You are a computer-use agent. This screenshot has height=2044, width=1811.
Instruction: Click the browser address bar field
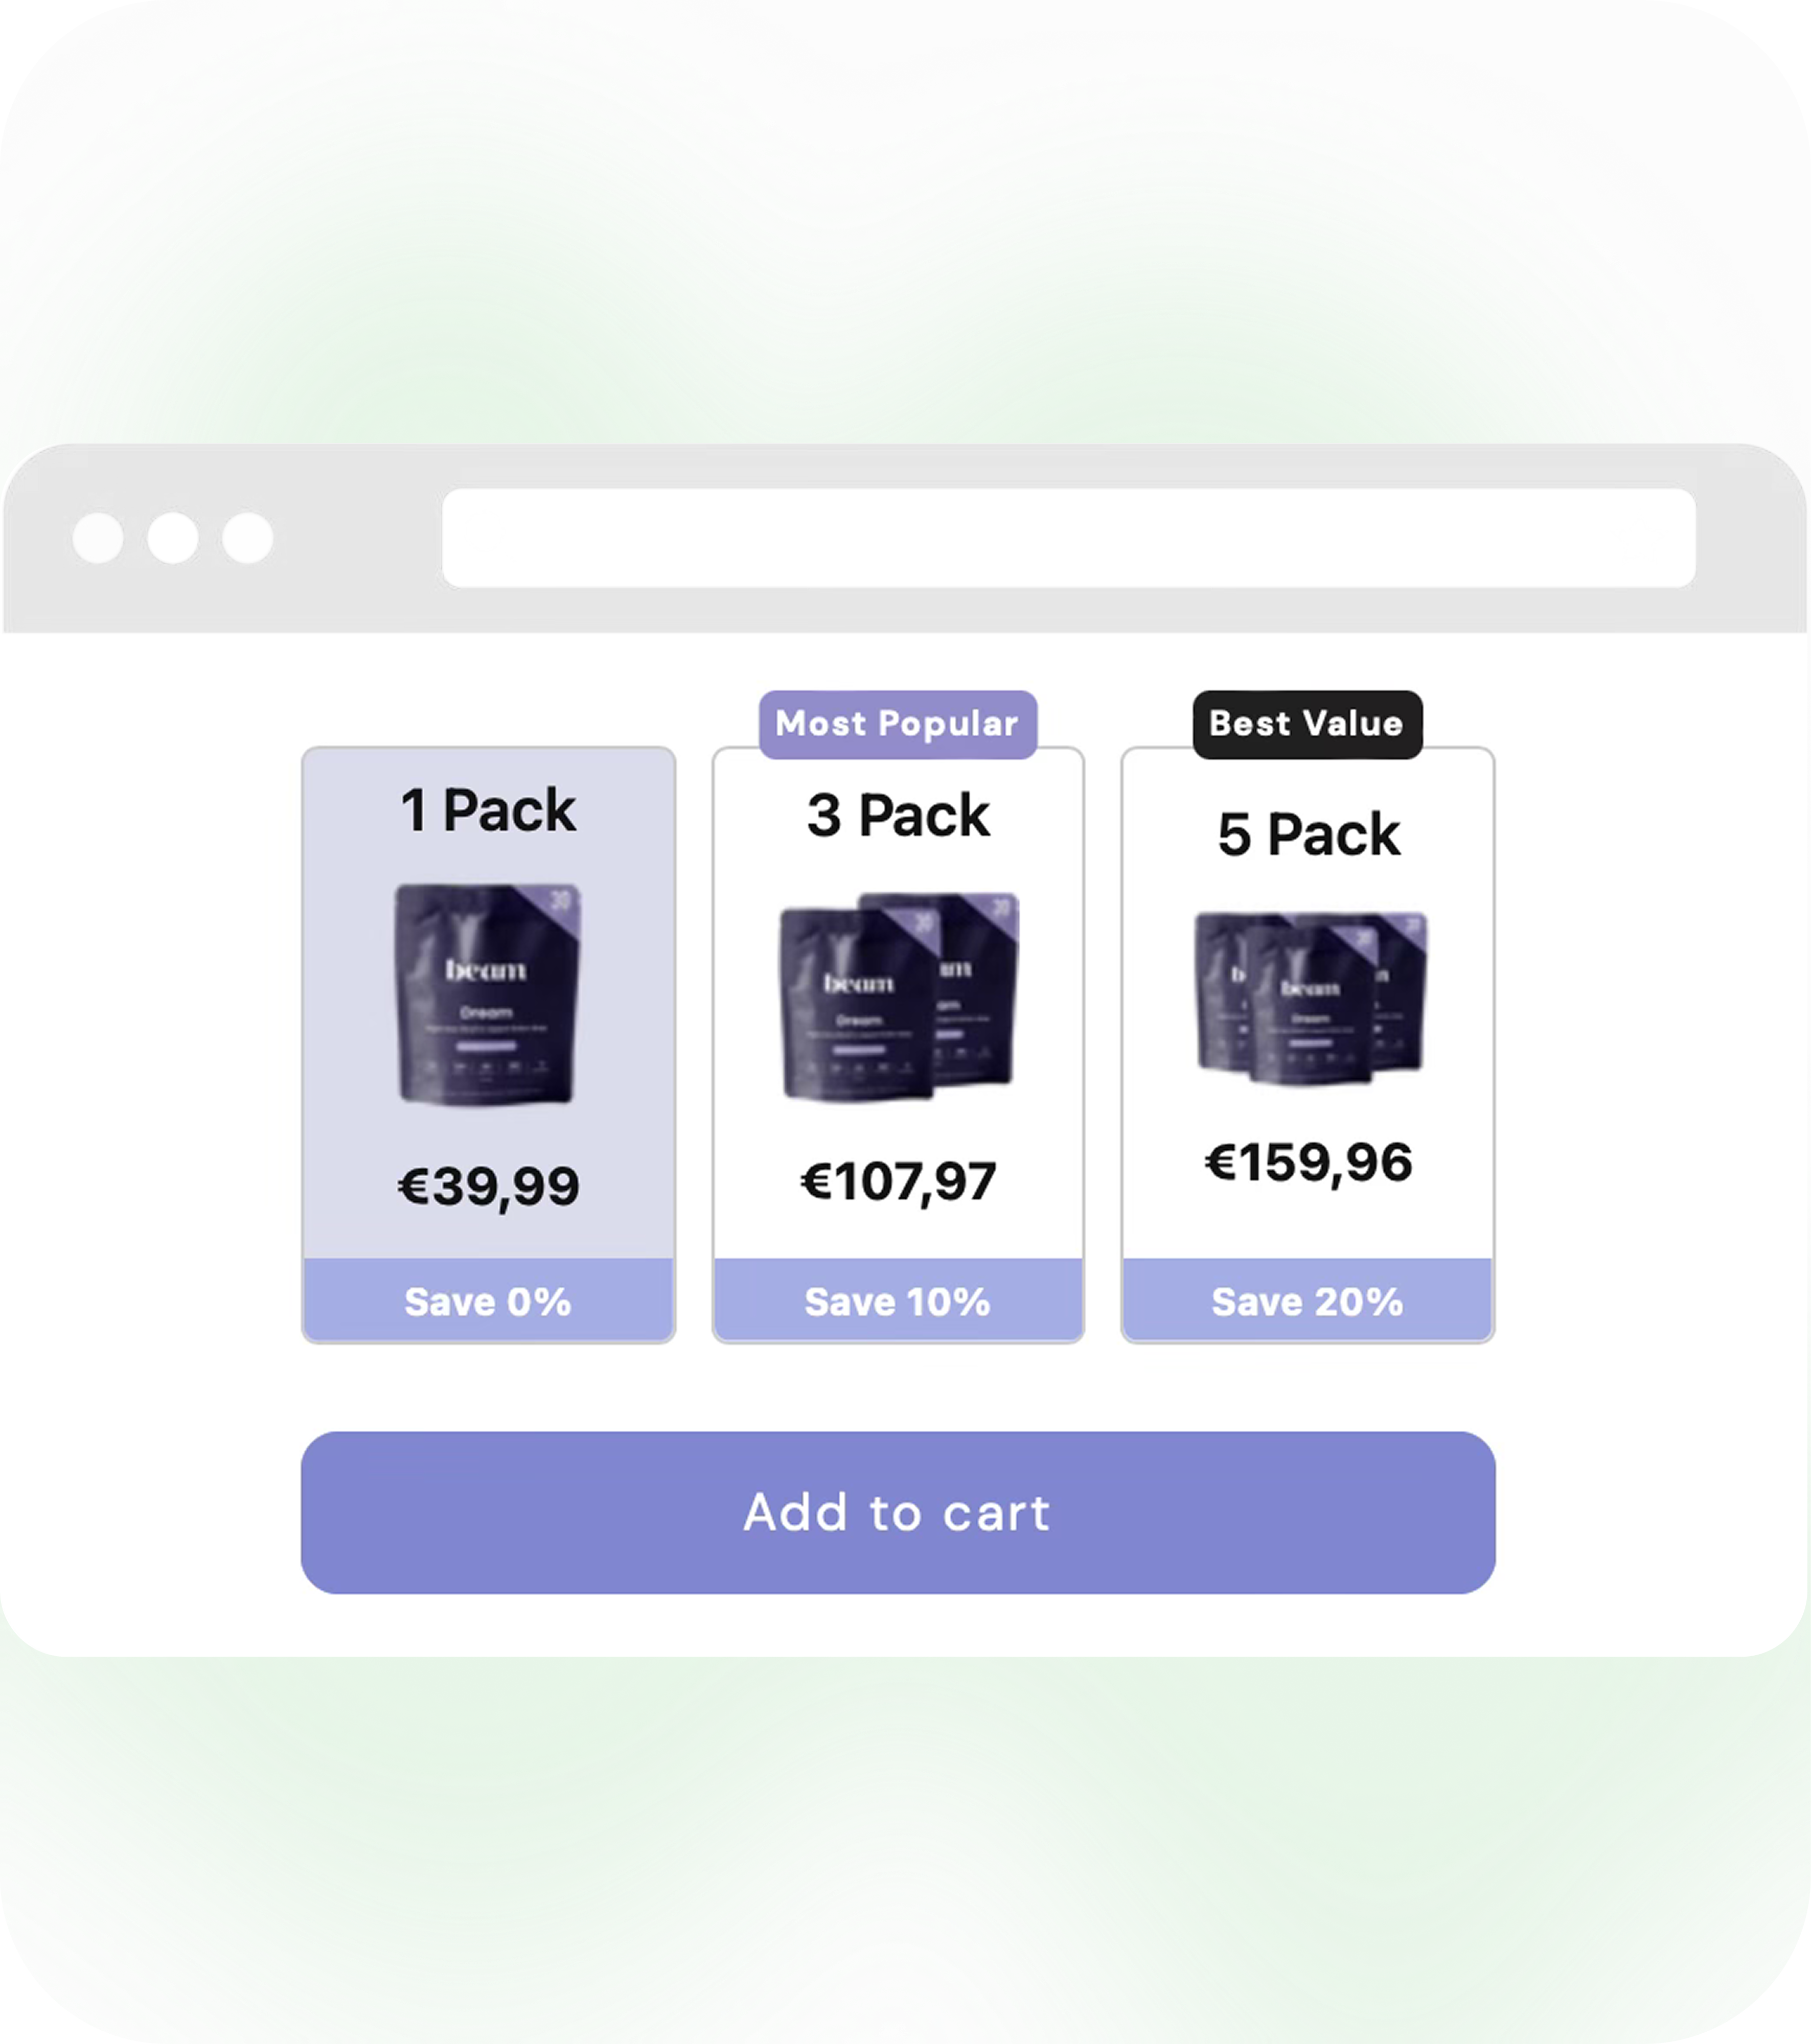tap(1069, 538)
